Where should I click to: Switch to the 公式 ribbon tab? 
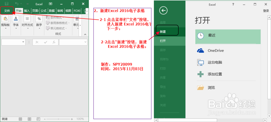tap(44, 11)
